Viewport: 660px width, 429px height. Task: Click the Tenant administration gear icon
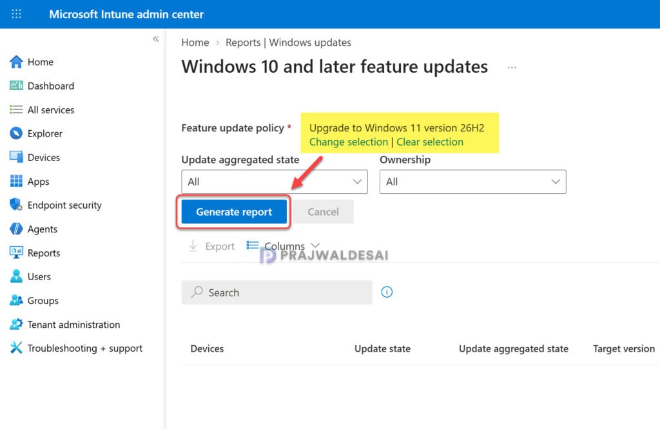pos(16,324)
